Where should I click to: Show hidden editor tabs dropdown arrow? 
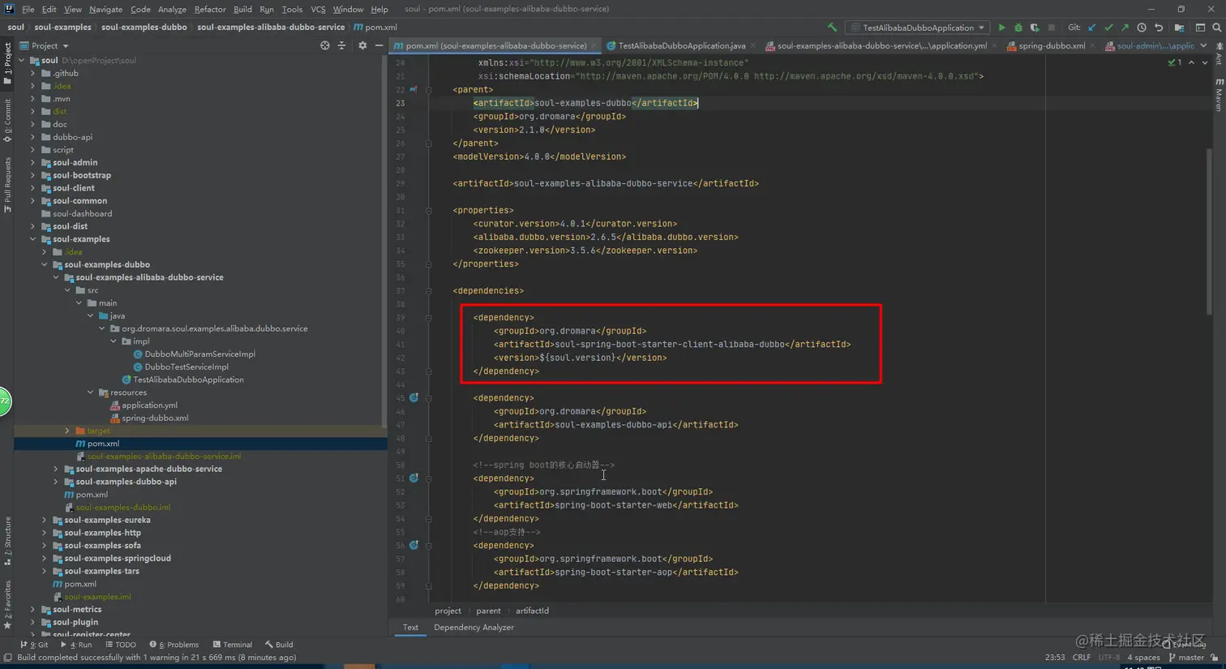tap(1203, 46)
